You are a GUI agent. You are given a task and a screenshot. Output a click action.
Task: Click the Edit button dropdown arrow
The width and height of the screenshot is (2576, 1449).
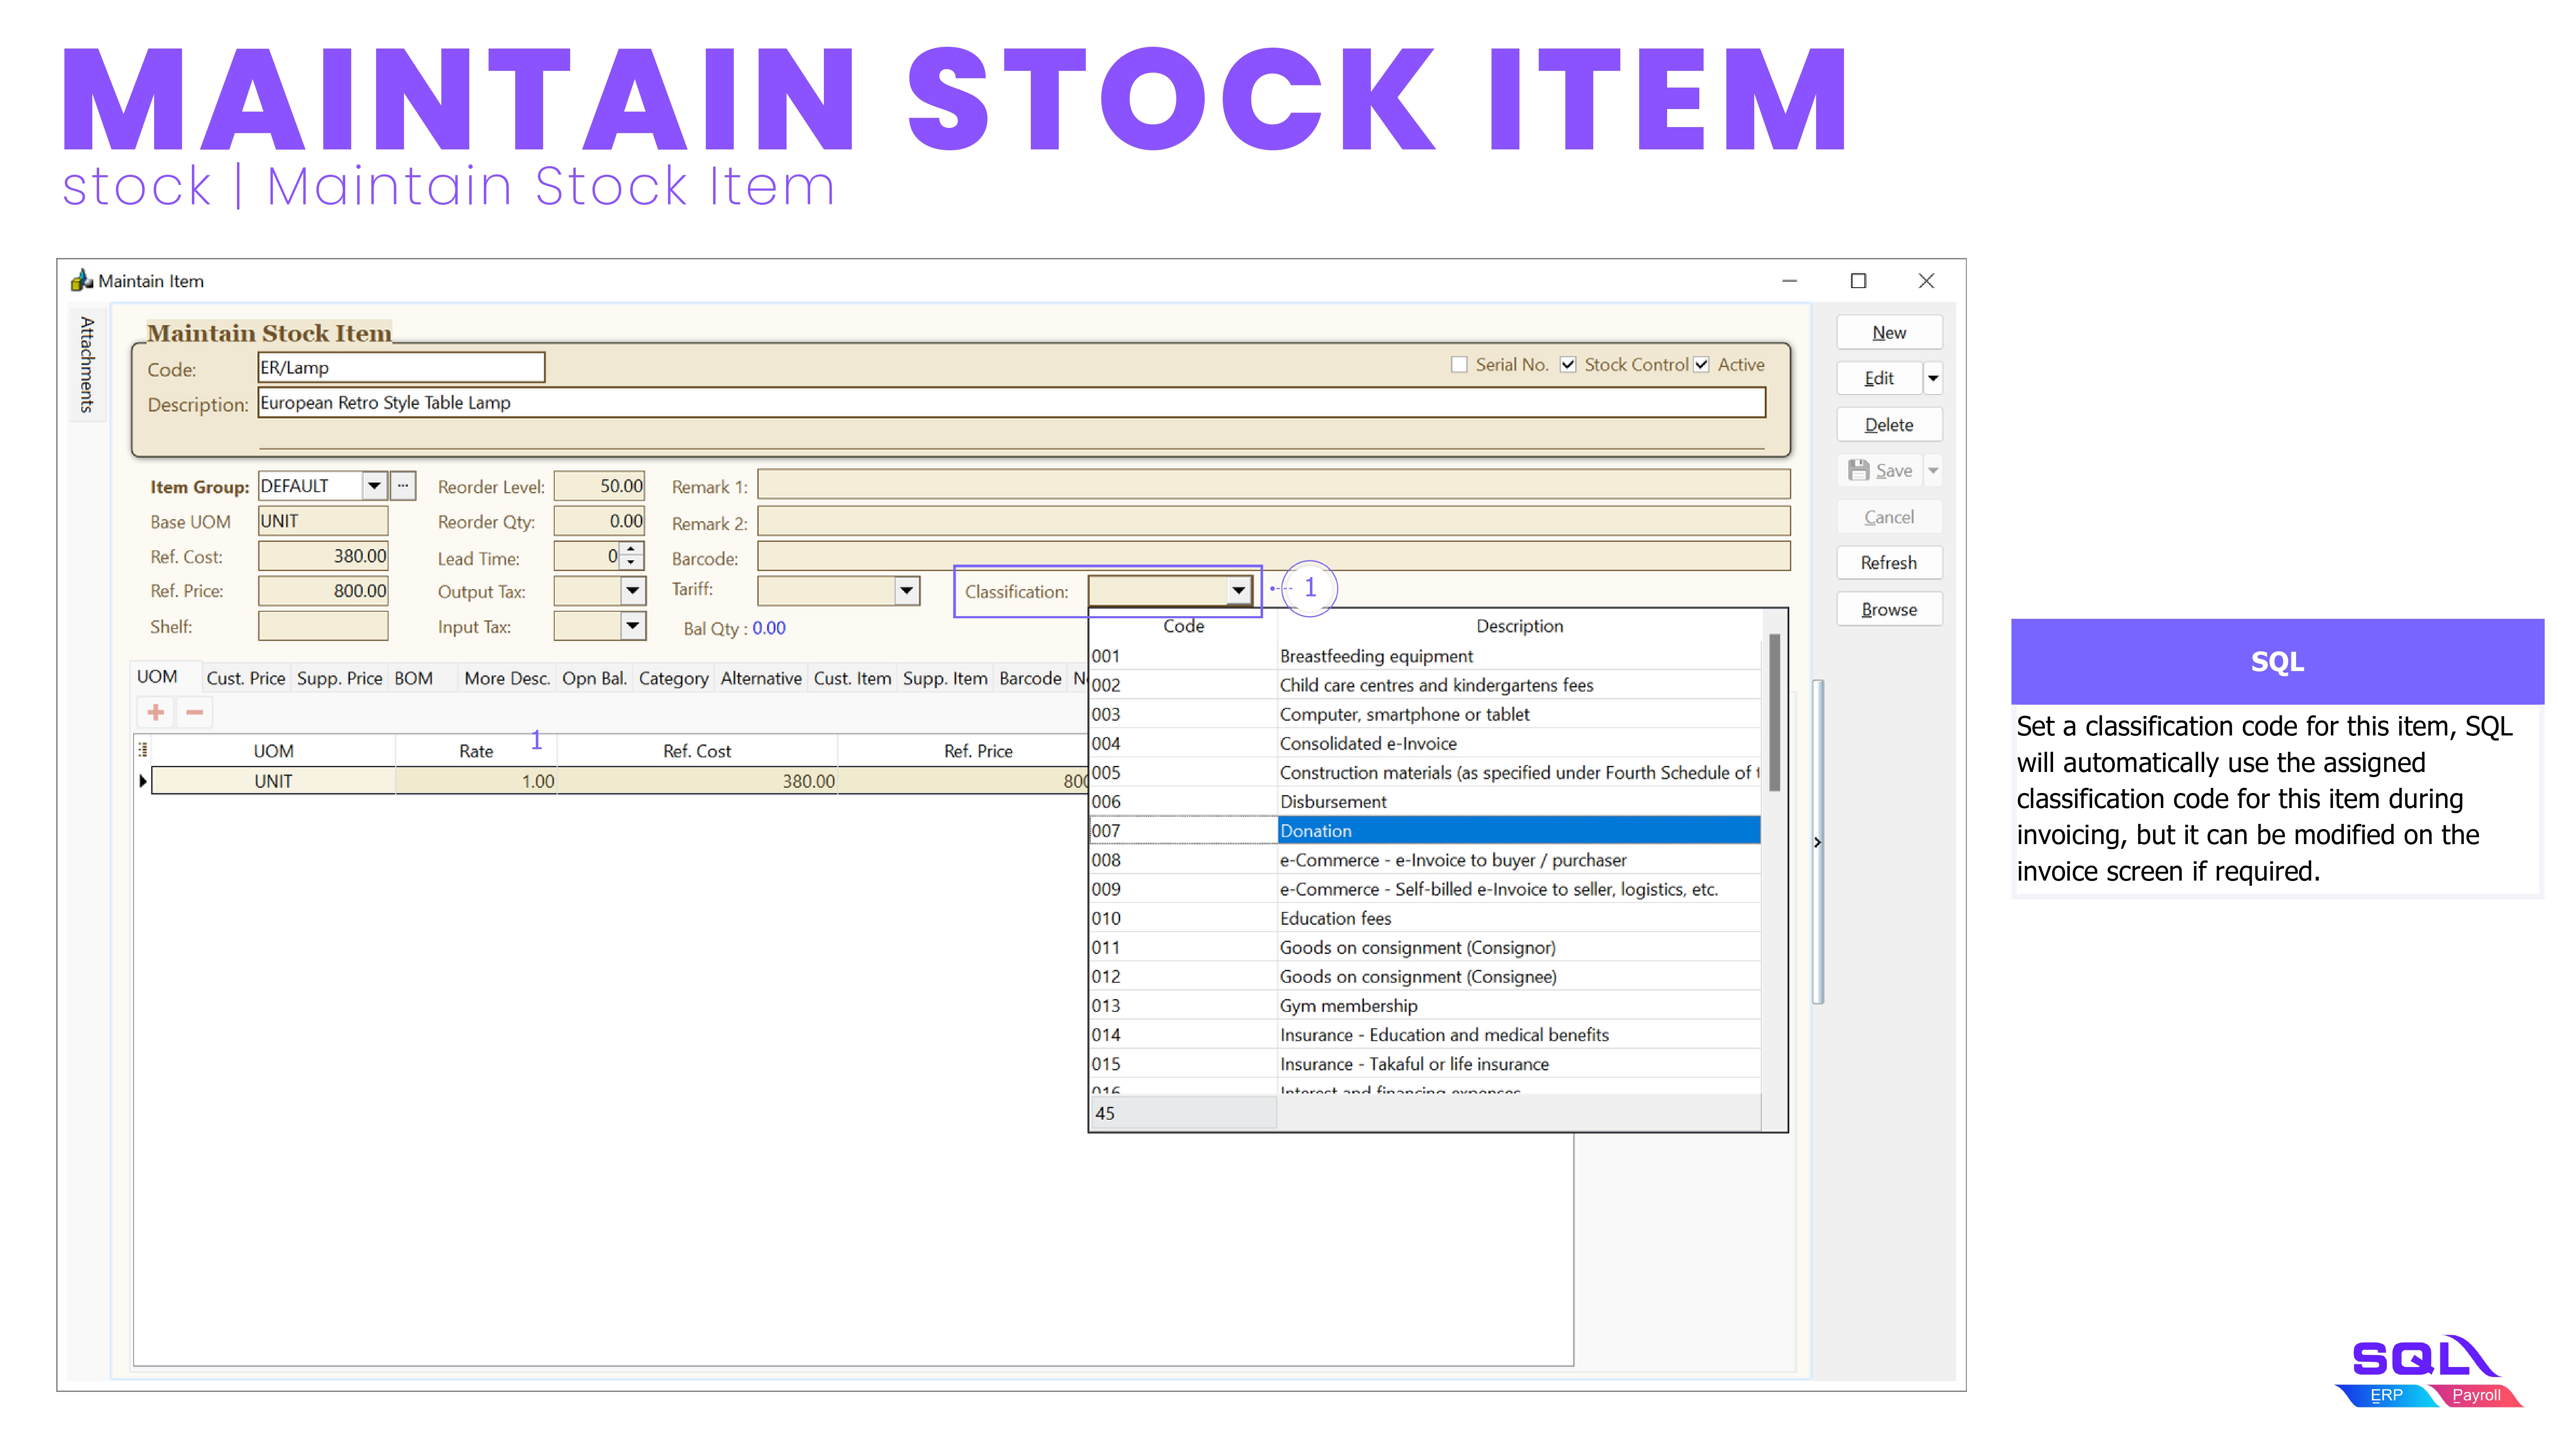1933,378
